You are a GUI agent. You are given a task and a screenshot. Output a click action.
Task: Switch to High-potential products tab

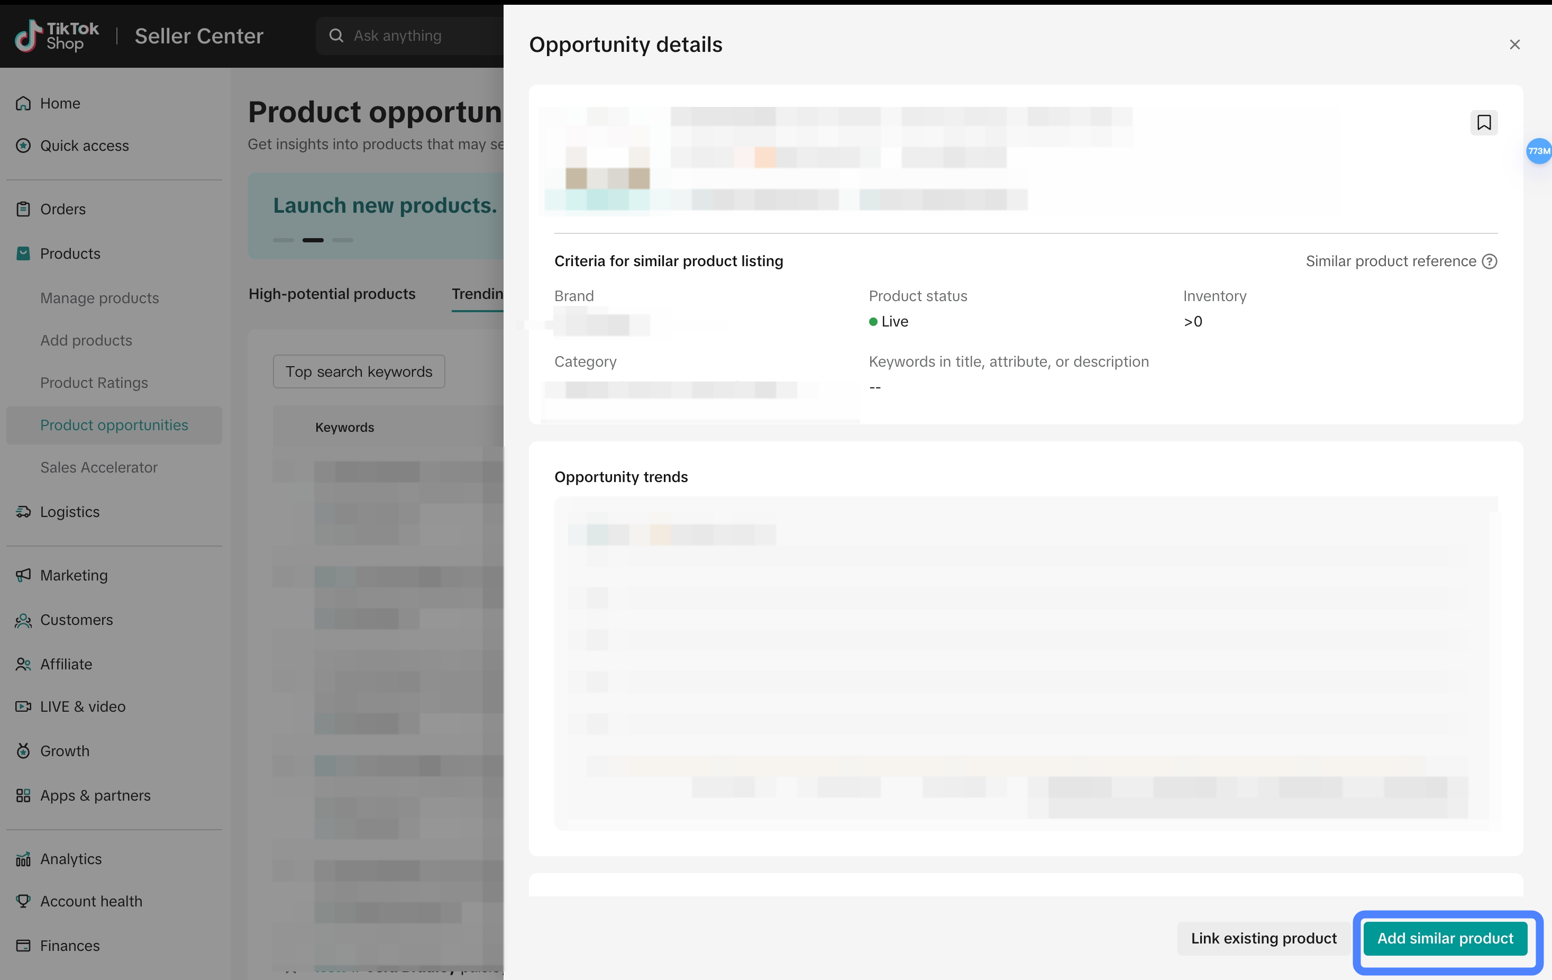[332, 294]
